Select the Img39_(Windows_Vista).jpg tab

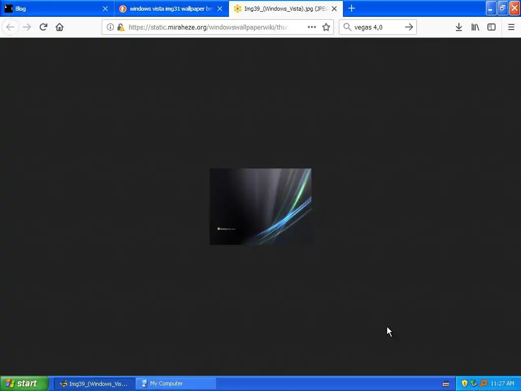point(286,8)
